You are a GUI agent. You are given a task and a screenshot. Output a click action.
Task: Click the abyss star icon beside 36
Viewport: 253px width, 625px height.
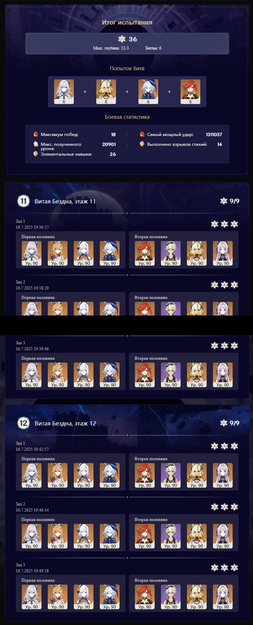122,39
